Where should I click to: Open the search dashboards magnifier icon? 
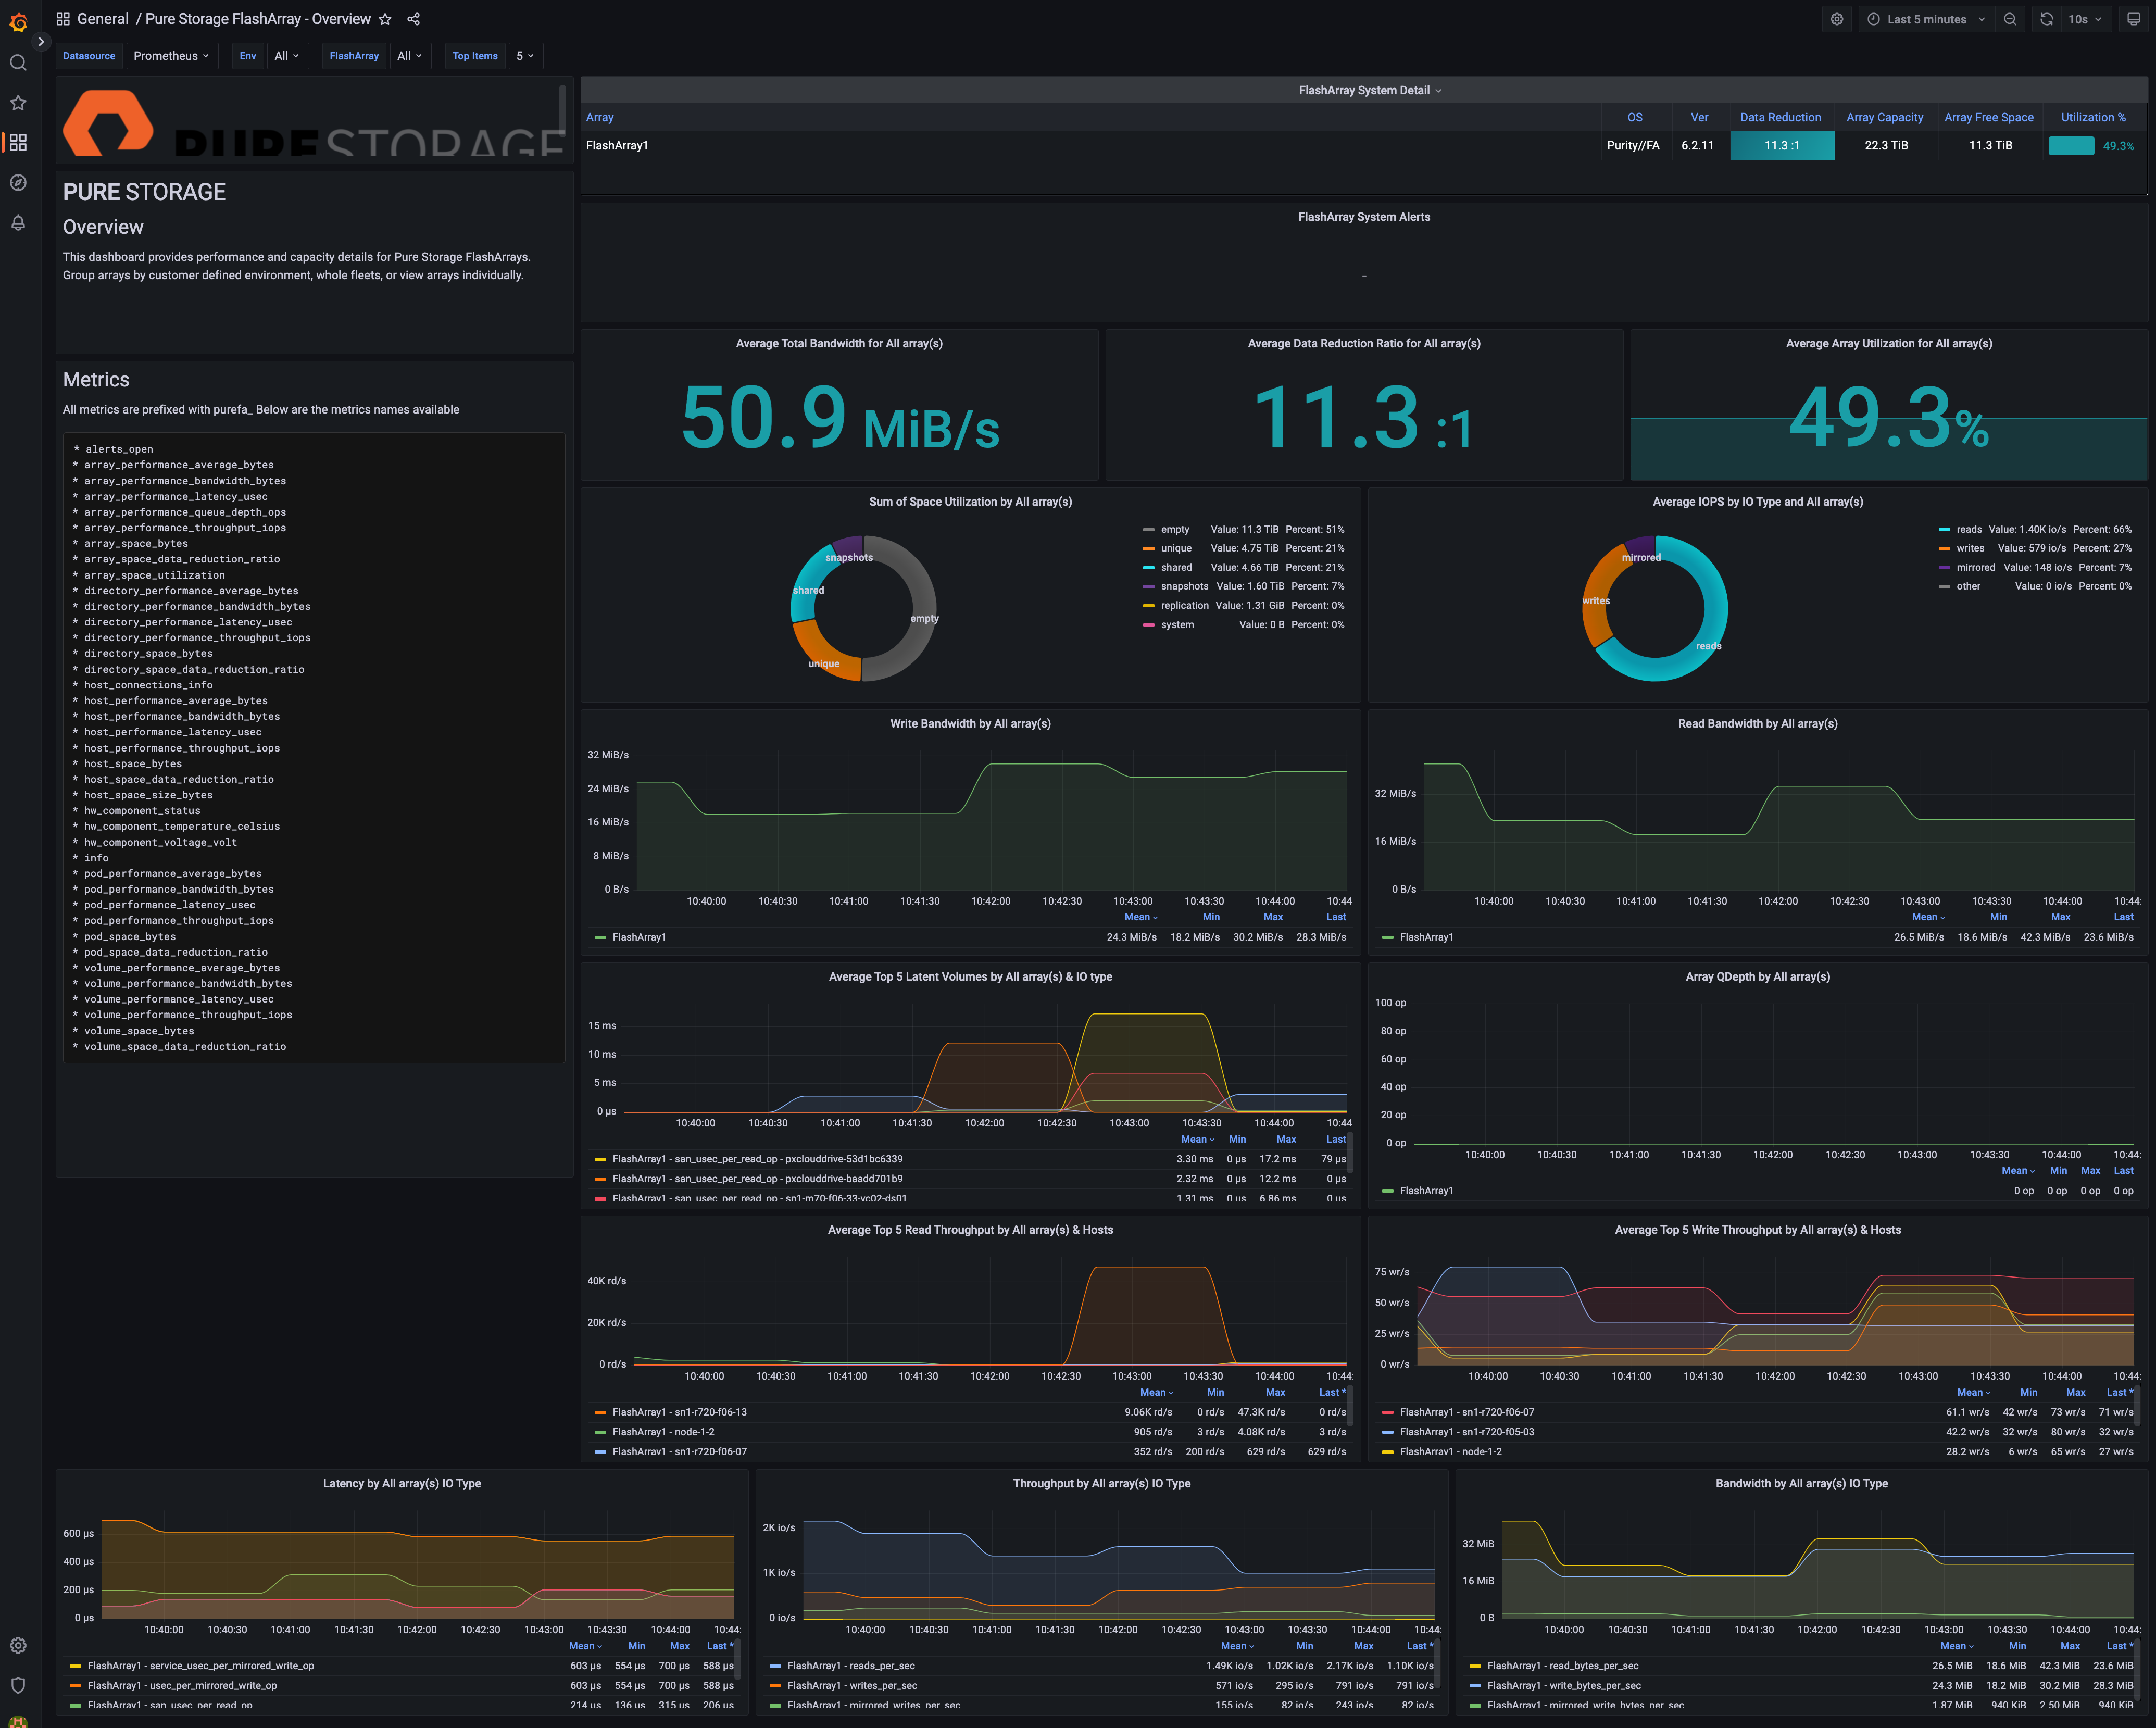click(18, 63)
